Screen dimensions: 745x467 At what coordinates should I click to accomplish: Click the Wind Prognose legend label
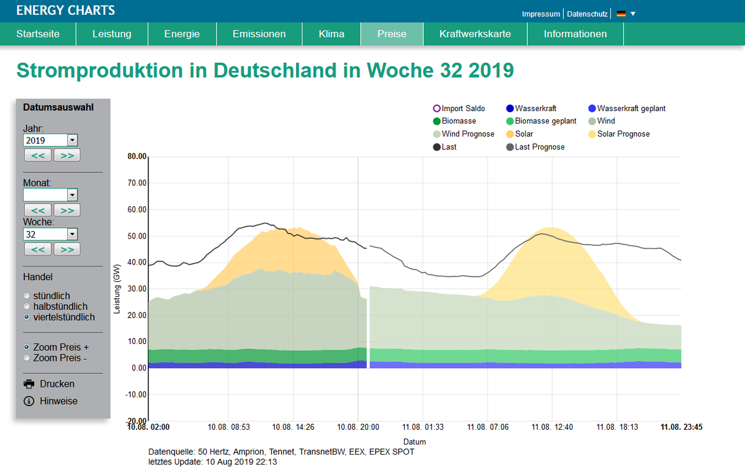click(x=468, y=134)
